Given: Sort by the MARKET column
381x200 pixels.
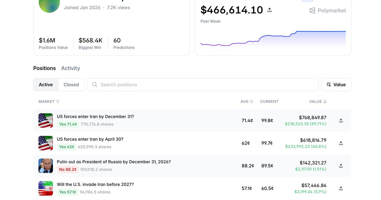Looking at the screenshot, I should [49, 102].
